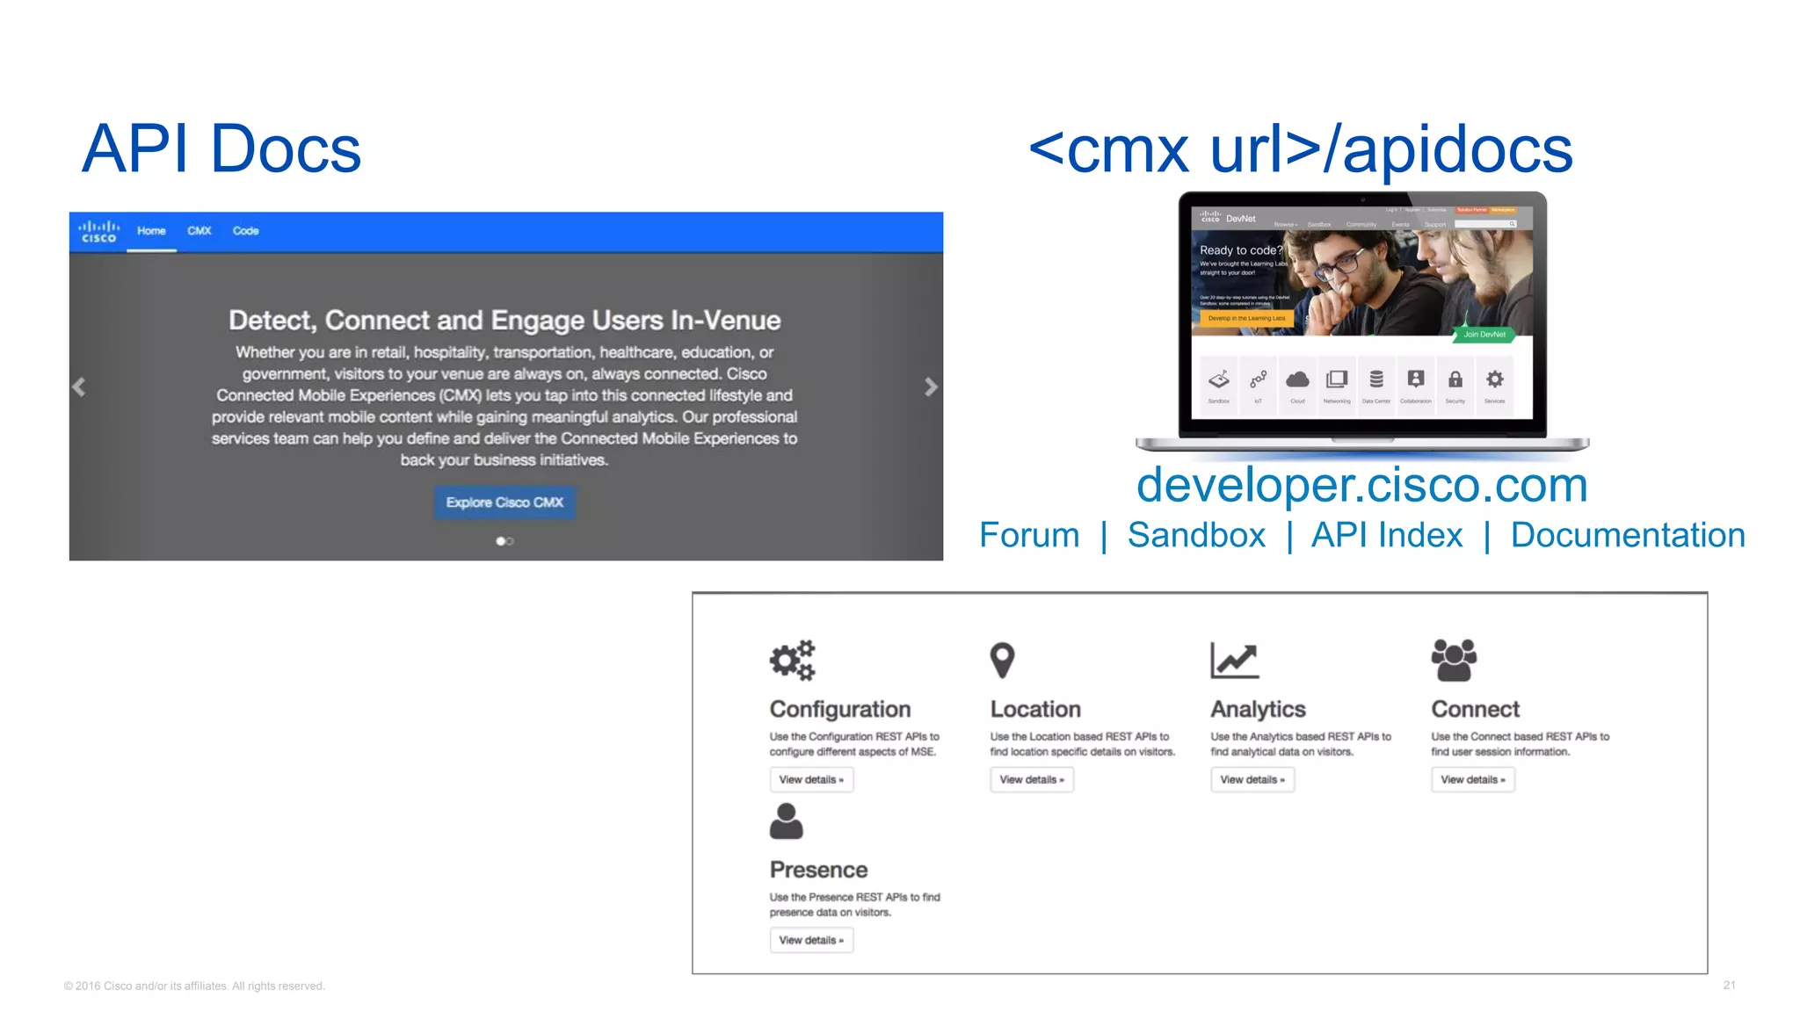Viewport: 1800px width, 1012px height.
Task: Click the DevNet search magnifier icon
Action: [1513, 224]
